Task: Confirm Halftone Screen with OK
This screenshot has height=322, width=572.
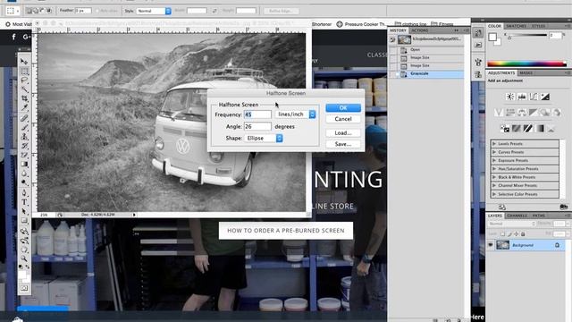Action: (x=343, y=107)
